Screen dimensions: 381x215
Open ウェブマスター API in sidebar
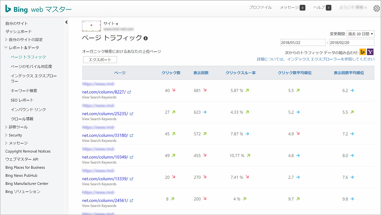[22, 159]
